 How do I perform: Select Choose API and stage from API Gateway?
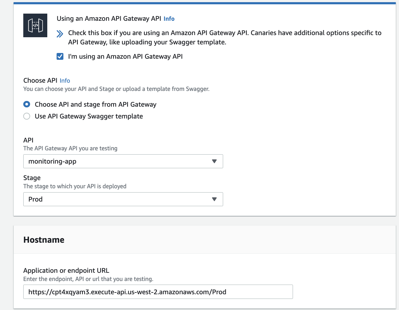[27, 104]
